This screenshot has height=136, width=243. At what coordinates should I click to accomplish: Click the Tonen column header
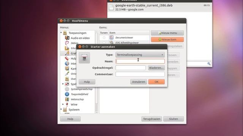pyautogui.click(x=104, y=33)
